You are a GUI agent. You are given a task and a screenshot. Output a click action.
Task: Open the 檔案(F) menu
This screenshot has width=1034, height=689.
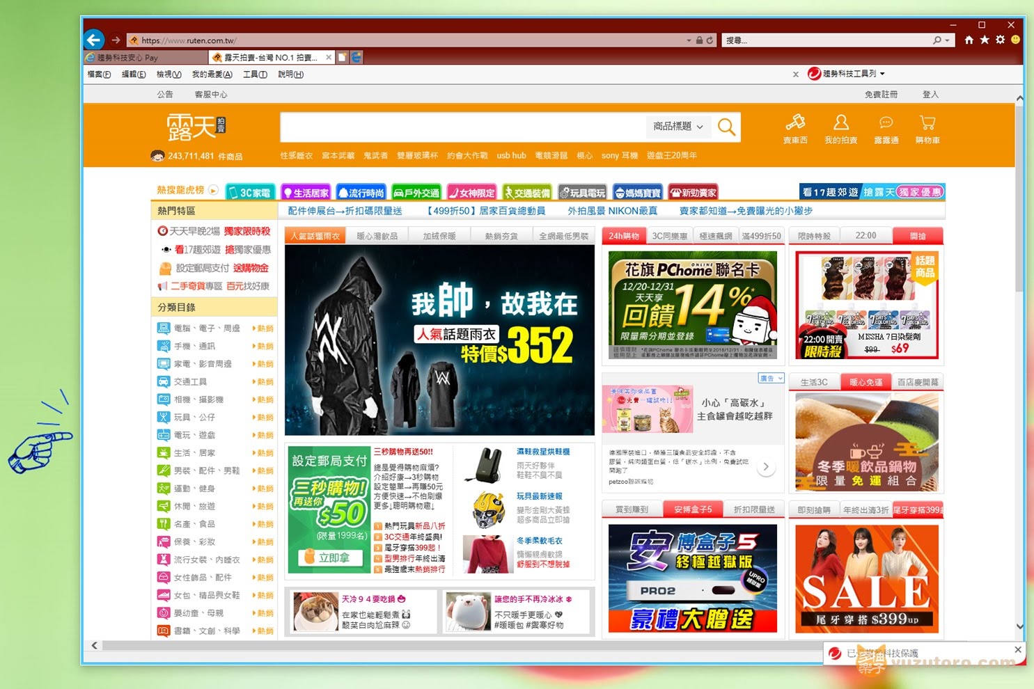[x=99, y=74]
